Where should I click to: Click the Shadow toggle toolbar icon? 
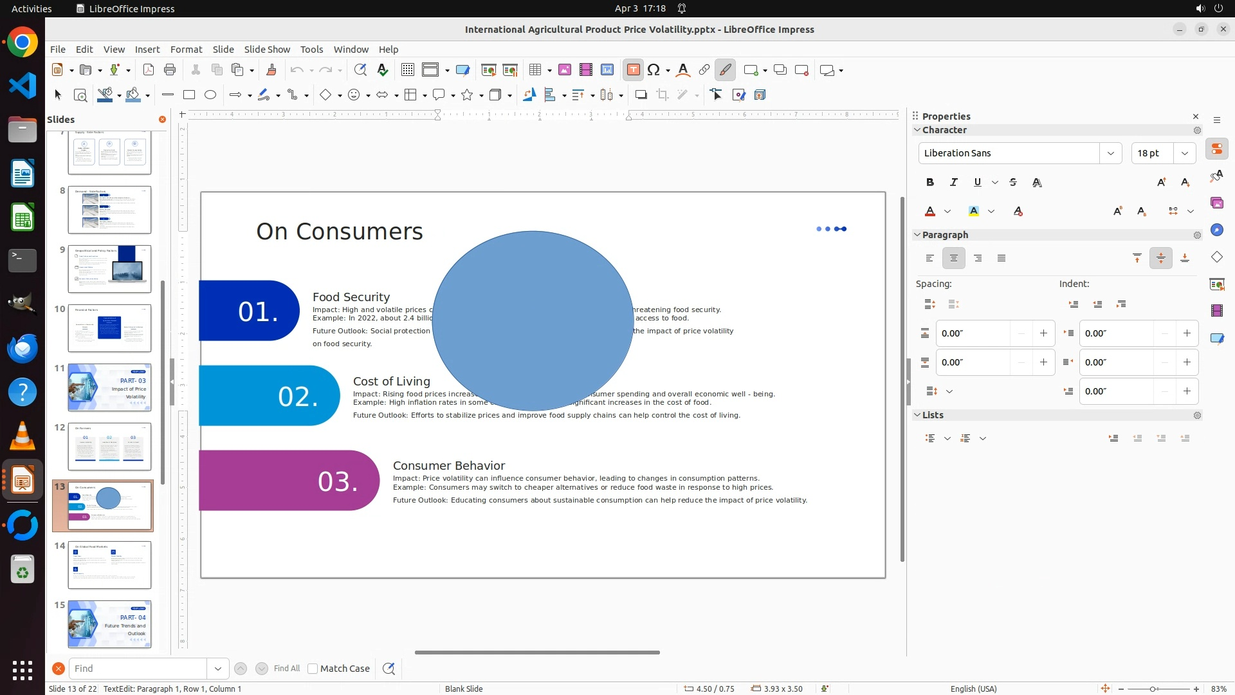(x=641, y=95)
